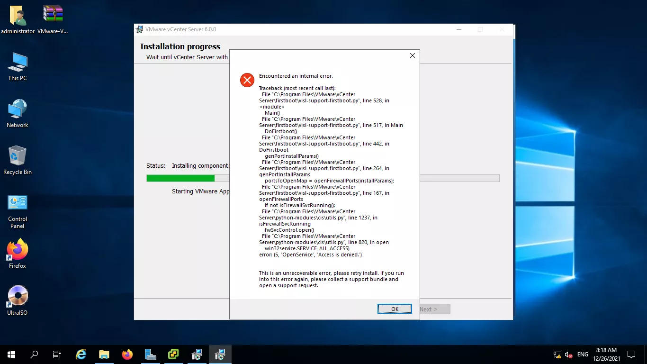Click the vCenter Server title bar icon
The image size is (647, 364).
(139, 29)
